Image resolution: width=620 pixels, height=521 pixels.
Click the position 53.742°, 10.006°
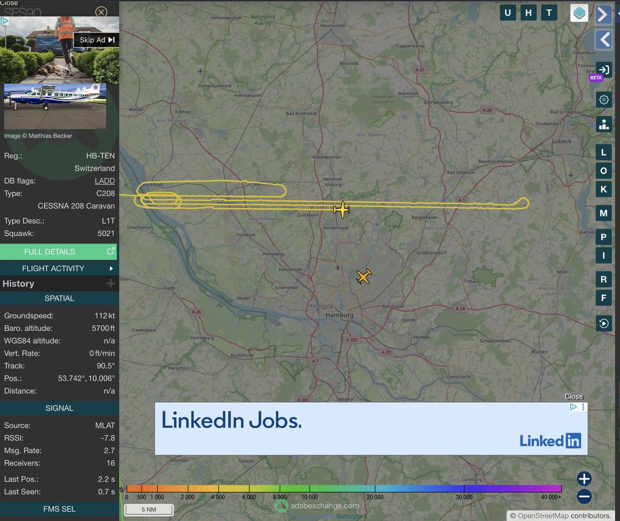pos(86,378)
